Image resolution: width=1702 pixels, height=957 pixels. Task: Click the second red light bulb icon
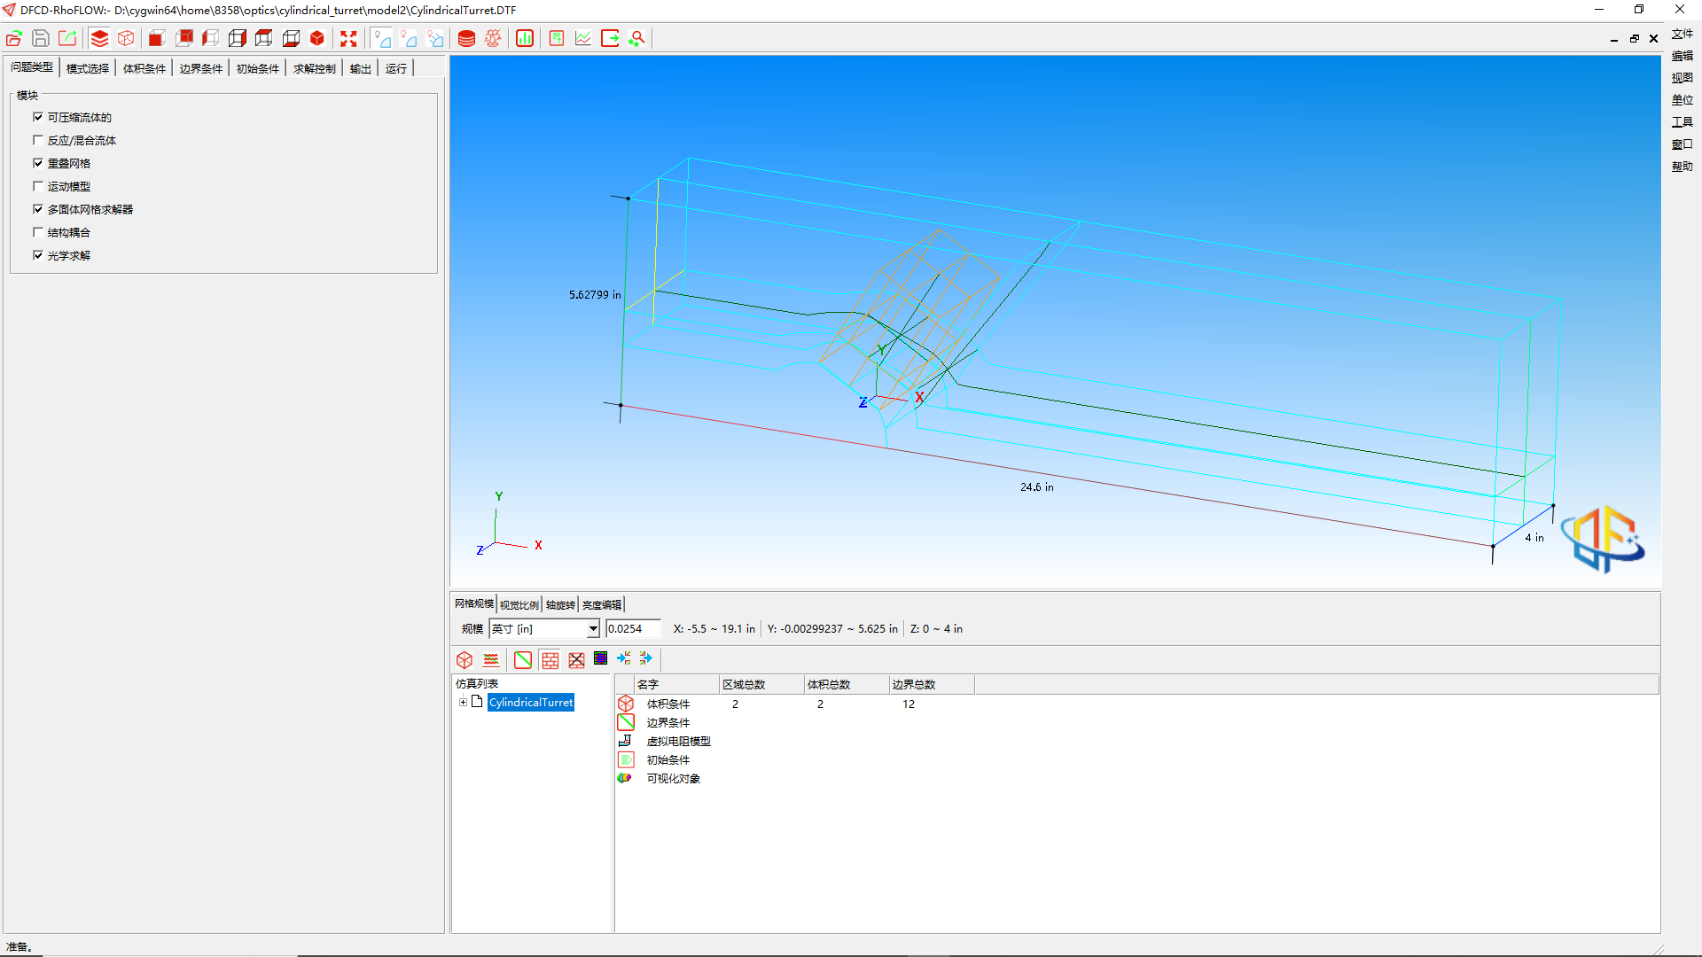pos(409,38)
